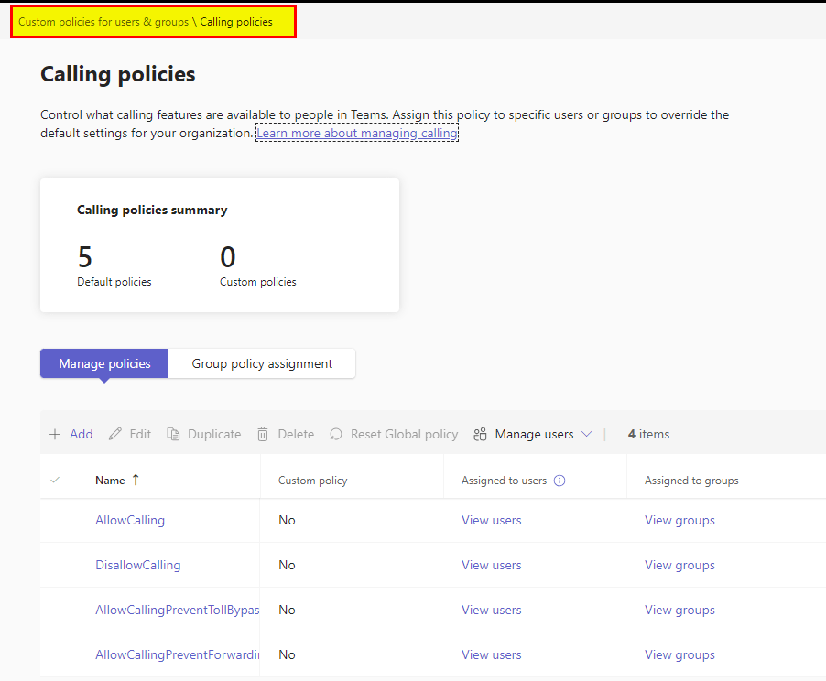Screen dimensions: 826x681
Task: Click View users for AllowCalling
Action: tap(492, 520)
